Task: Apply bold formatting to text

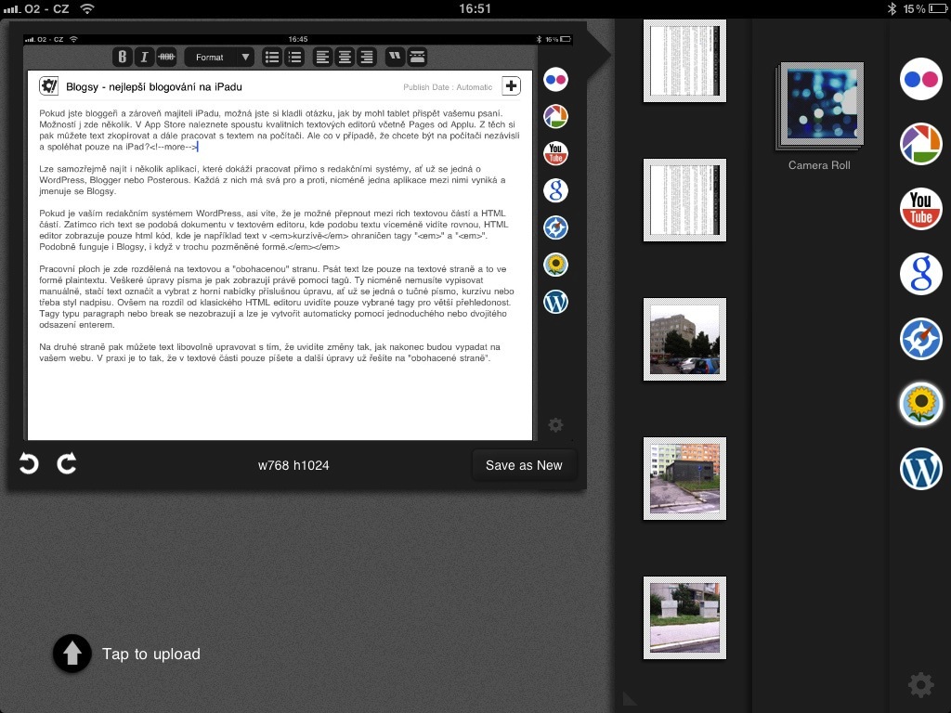Action: (x=123, y=57)
